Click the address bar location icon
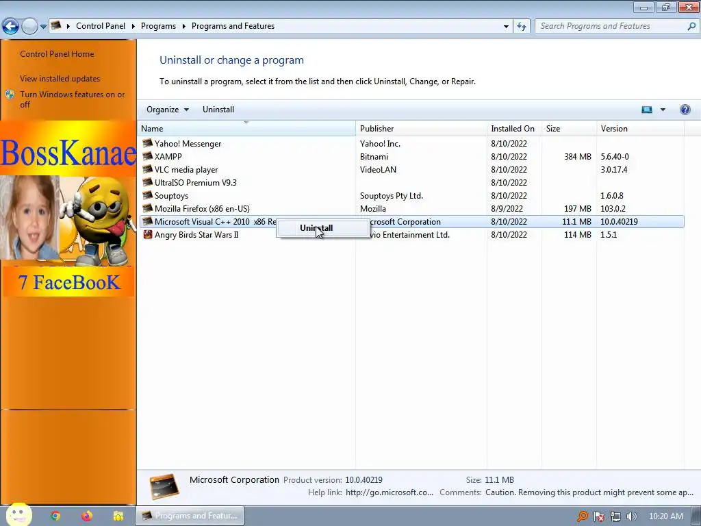Viewport: 701px width, 526px height. point(56,26)
